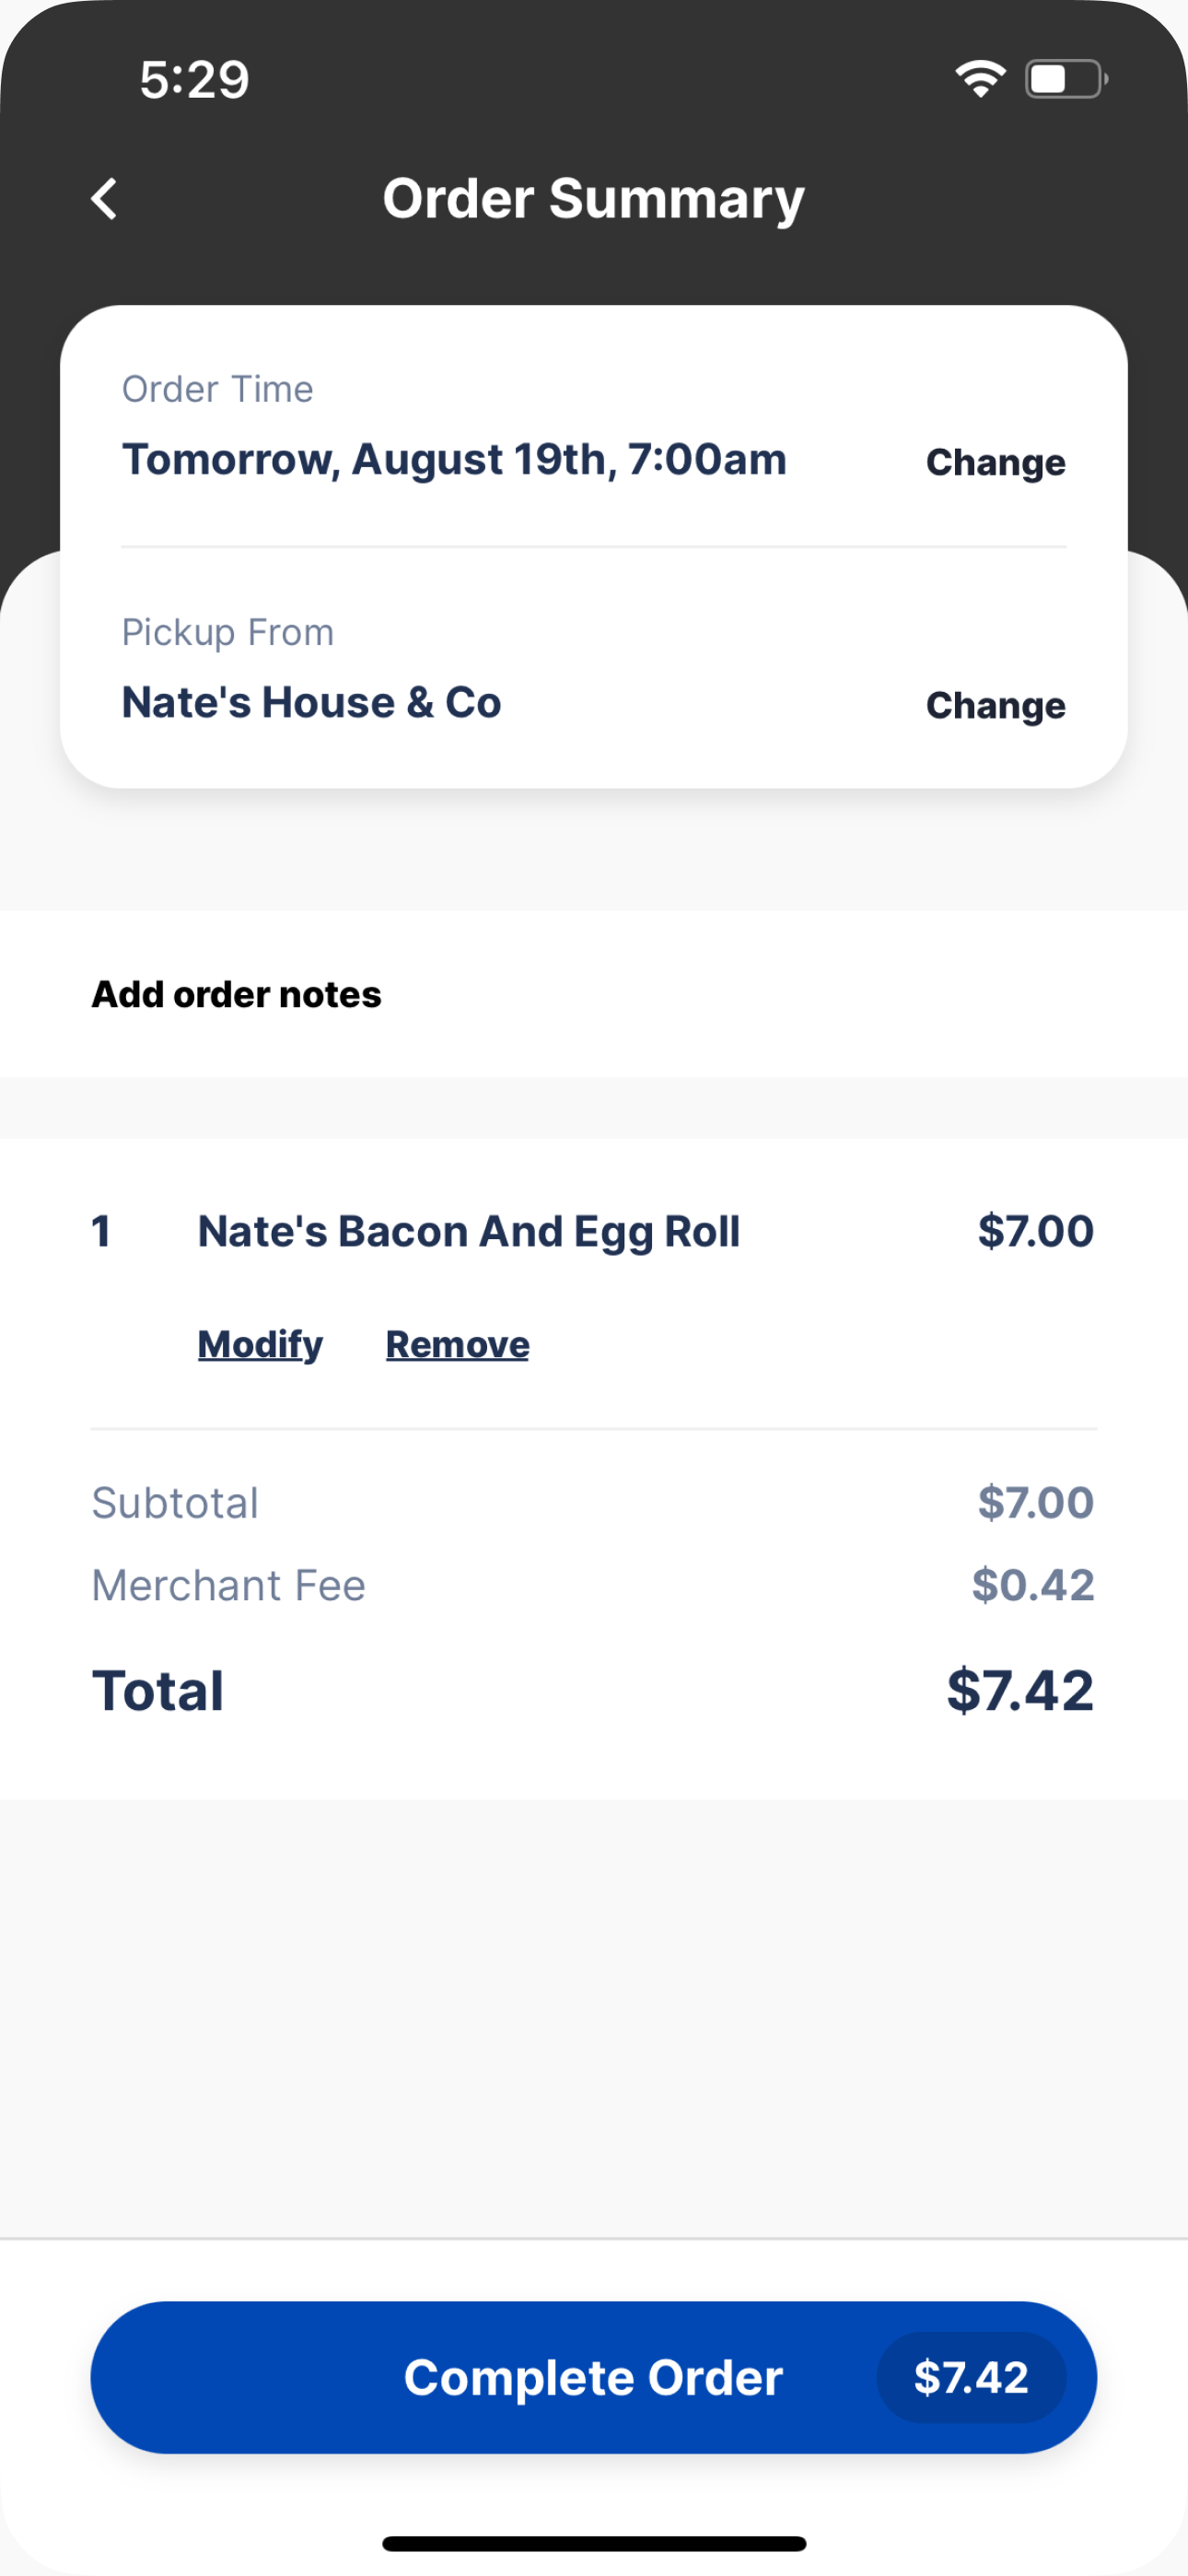This screenshot has width=1188, height=2576.
Task: Modify Nate's Bacon And Egg Roll
Action: click(260, 1345)
